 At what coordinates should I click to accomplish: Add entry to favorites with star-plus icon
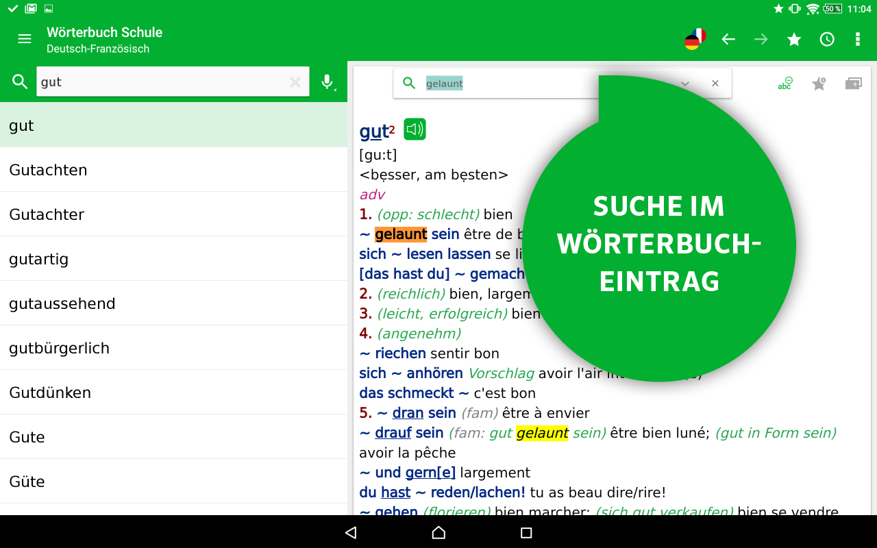[819, 84]
